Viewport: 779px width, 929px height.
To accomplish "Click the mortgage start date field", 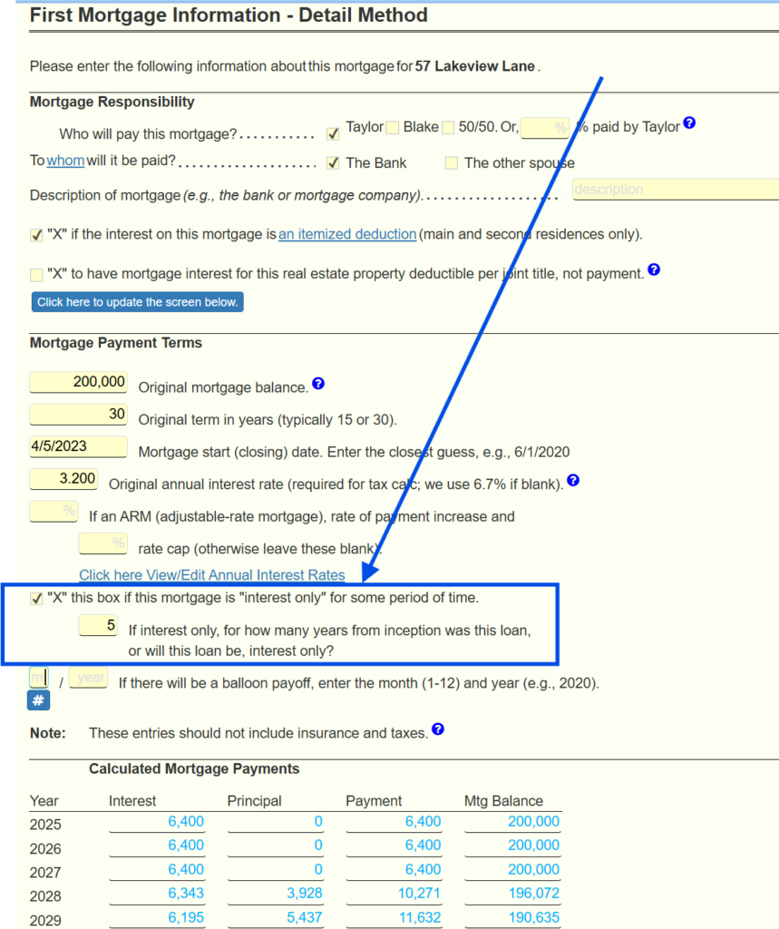I will [x=78, y=446].
